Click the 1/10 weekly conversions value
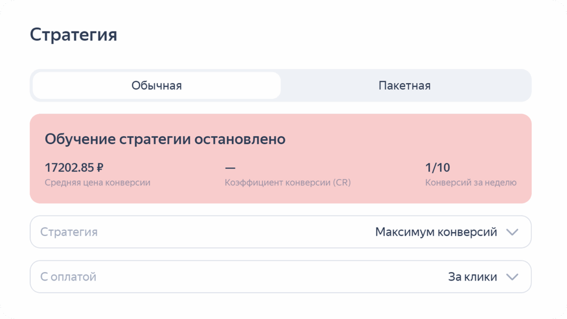 click(x=437, y=168)
